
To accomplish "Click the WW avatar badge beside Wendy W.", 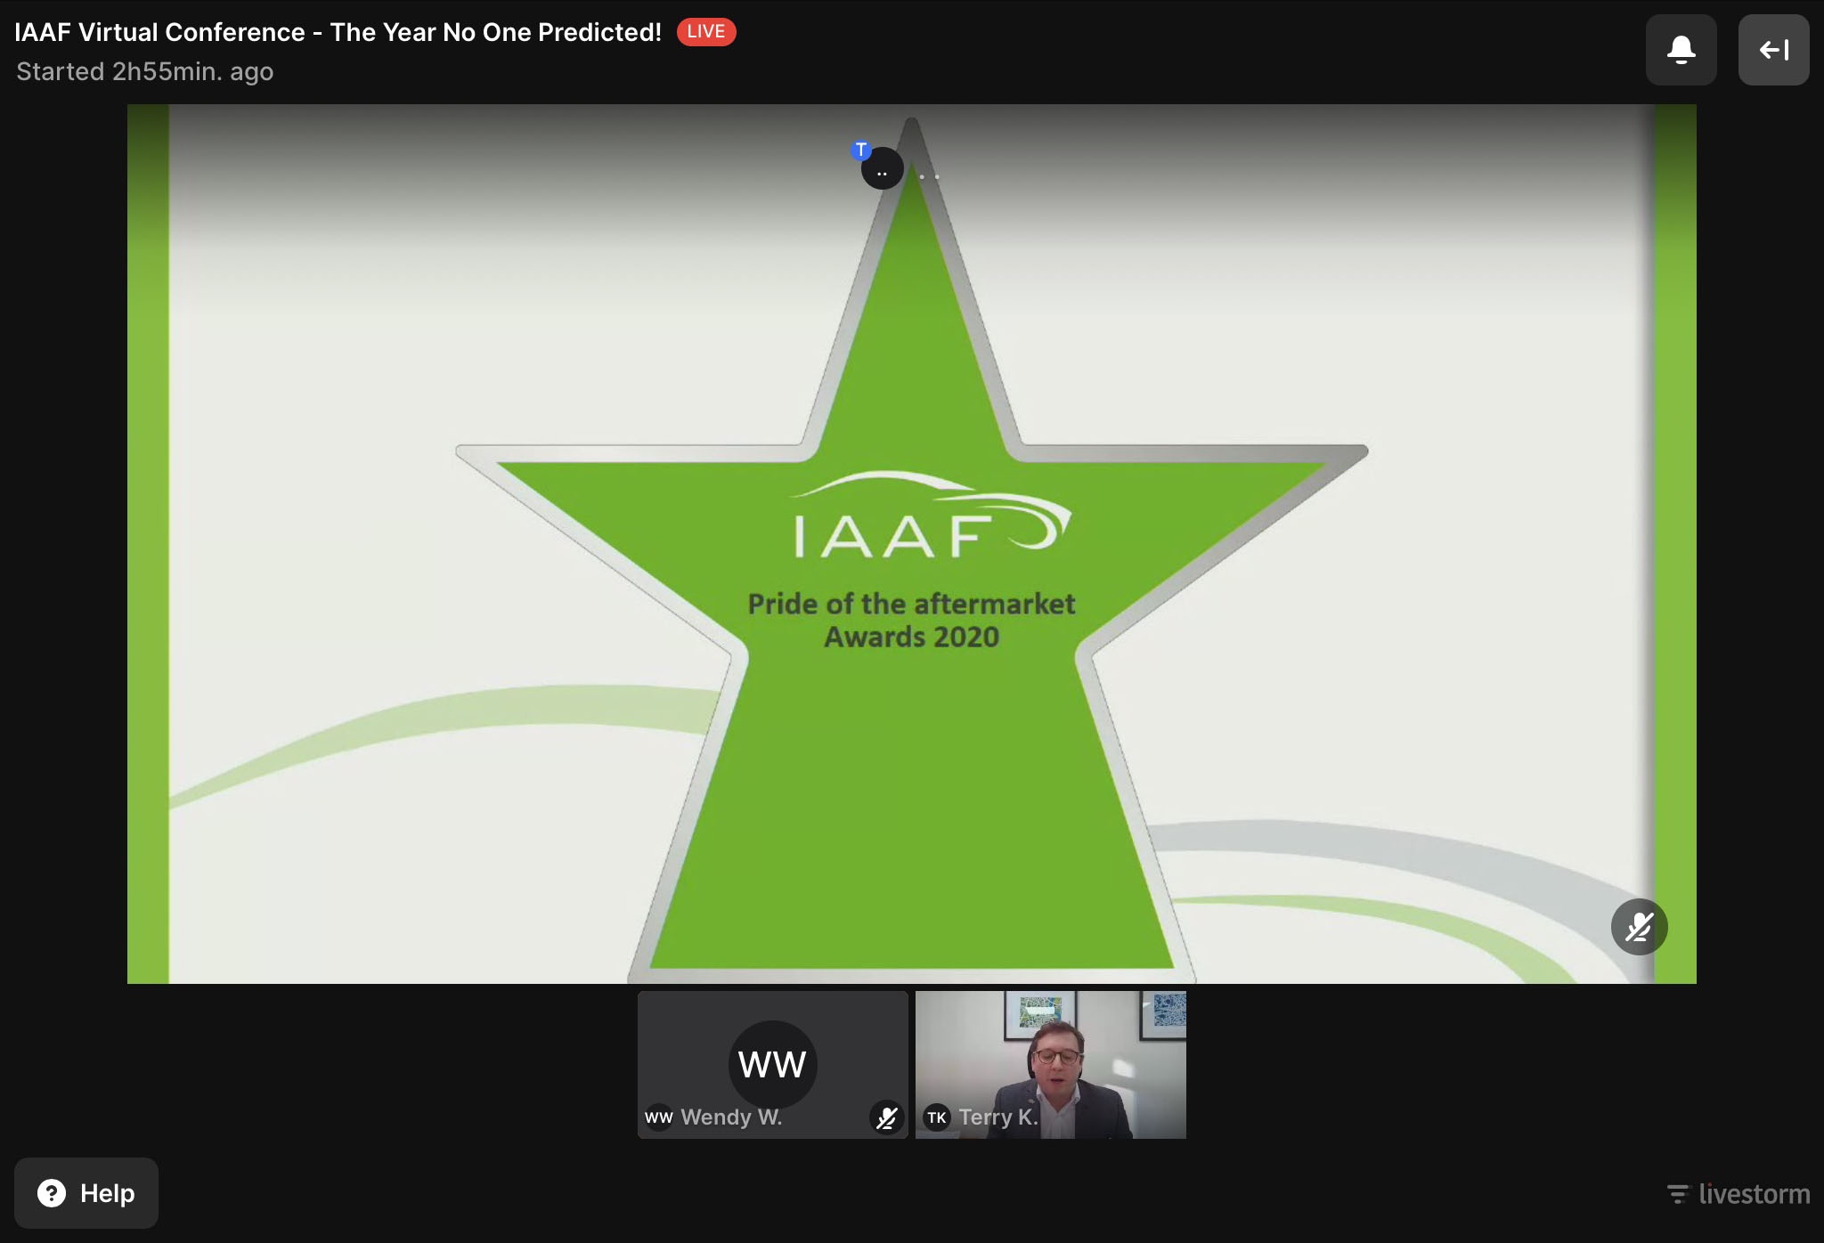I will (x=659, y=1117).
